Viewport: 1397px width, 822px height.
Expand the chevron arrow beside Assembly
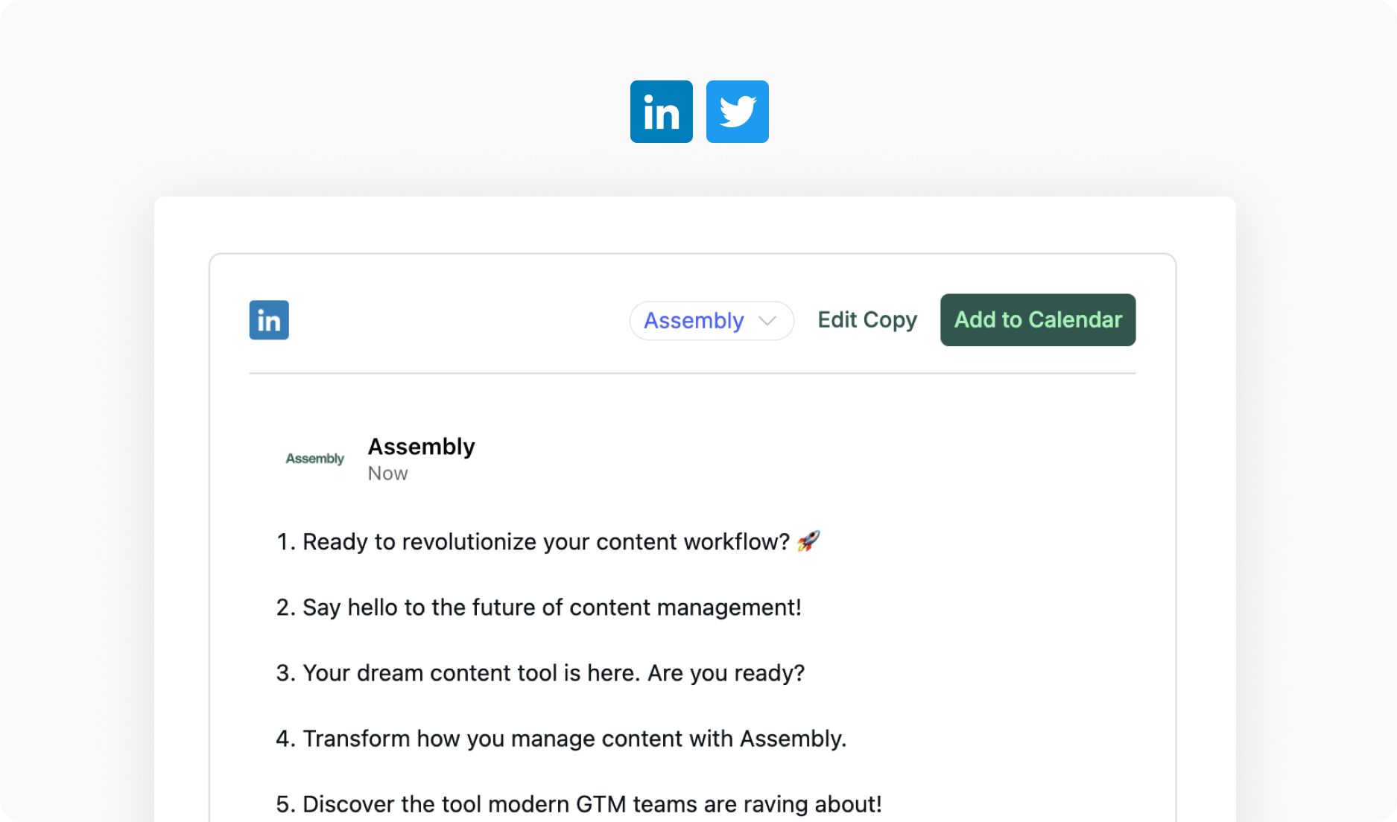[767, 321]
